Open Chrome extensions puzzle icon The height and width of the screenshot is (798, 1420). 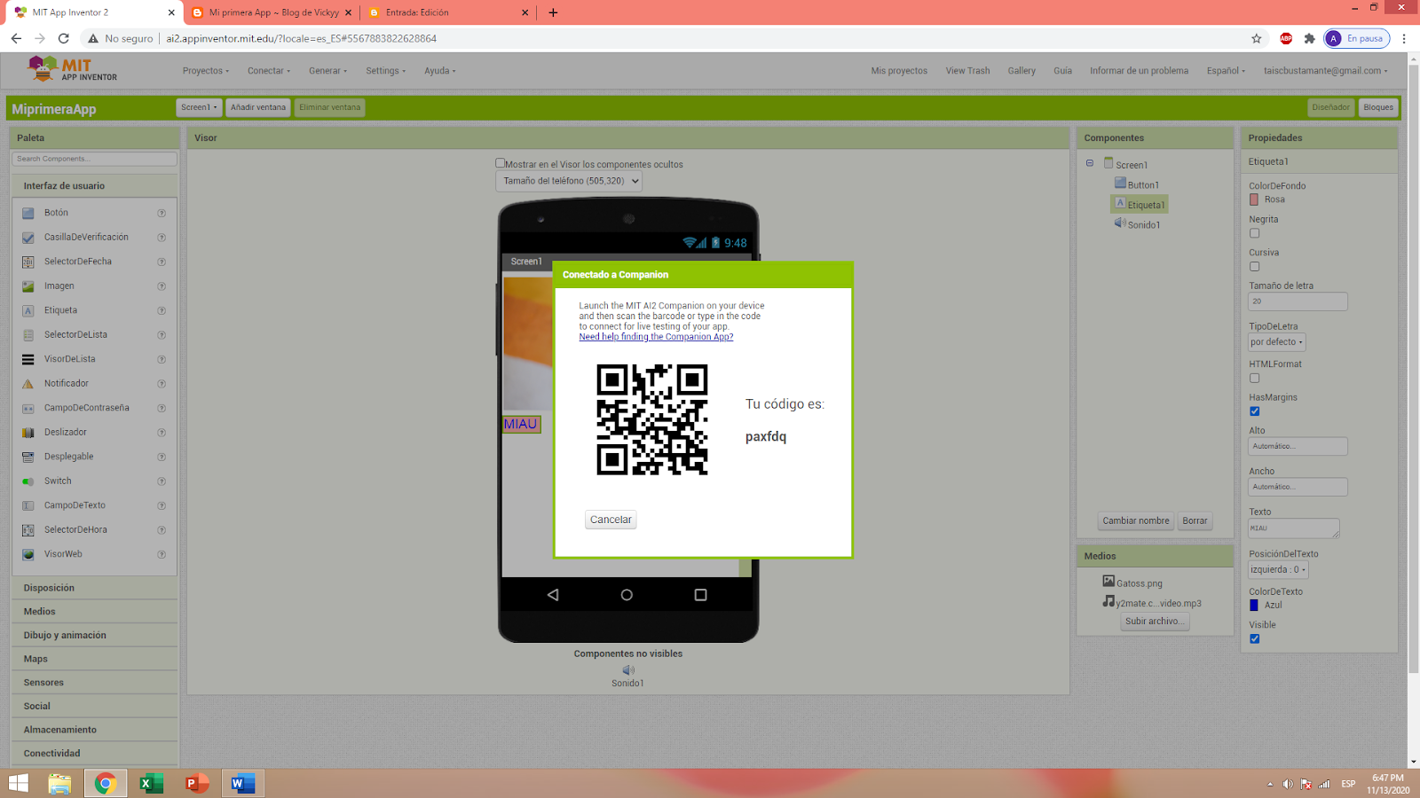click(1309, 38)
